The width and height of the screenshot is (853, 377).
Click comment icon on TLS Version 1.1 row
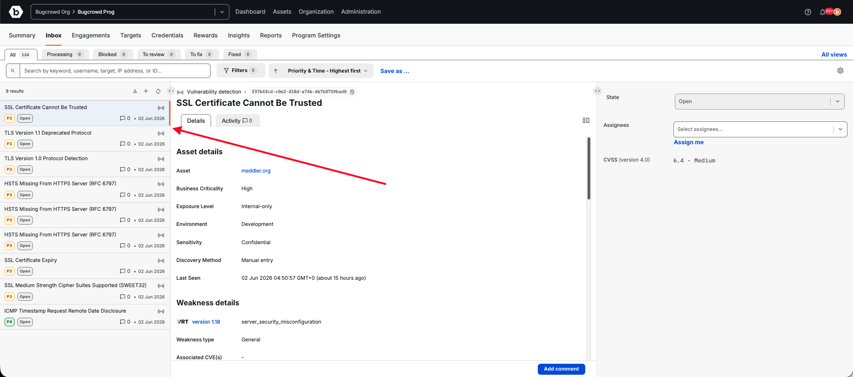[122, 144]
